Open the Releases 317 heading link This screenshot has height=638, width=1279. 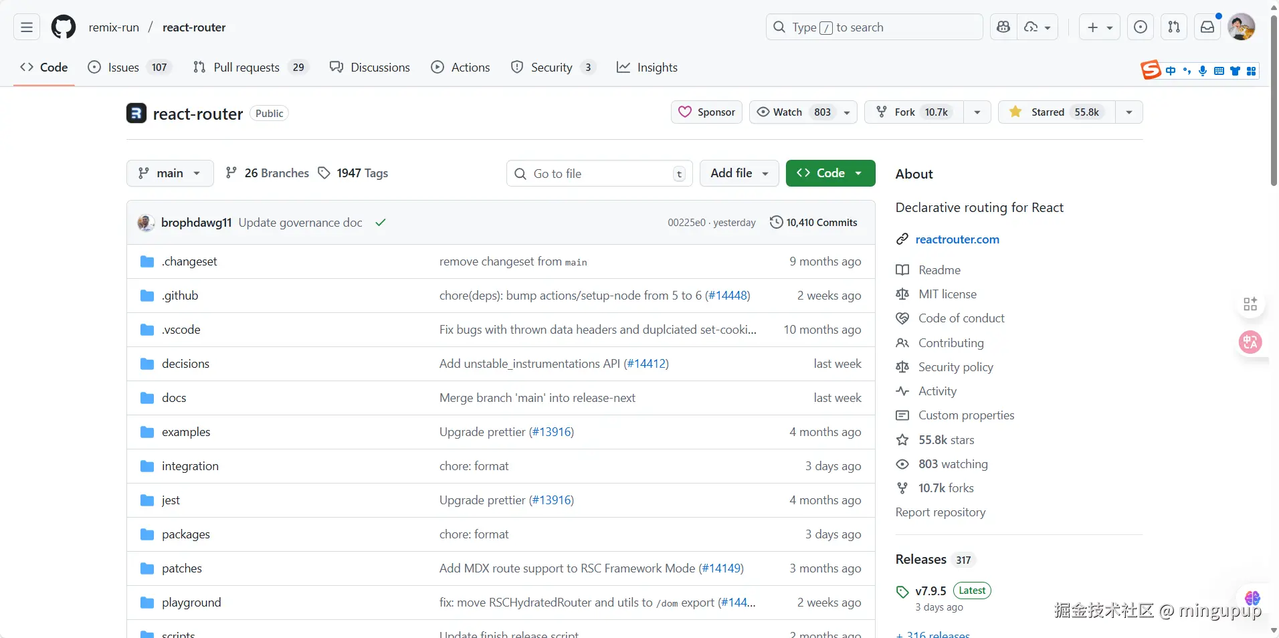(934, 560)
